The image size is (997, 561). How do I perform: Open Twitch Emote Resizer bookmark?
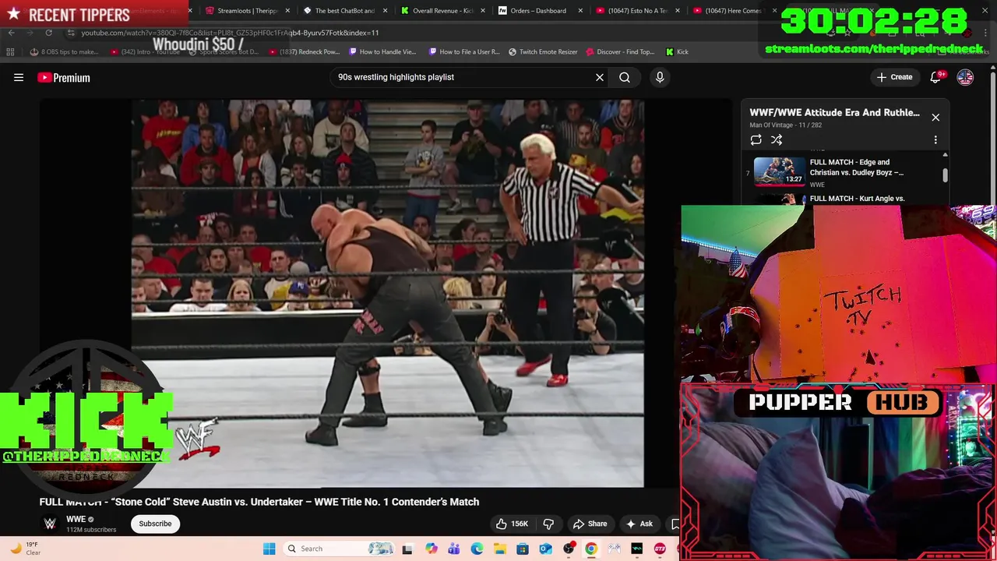543,51
